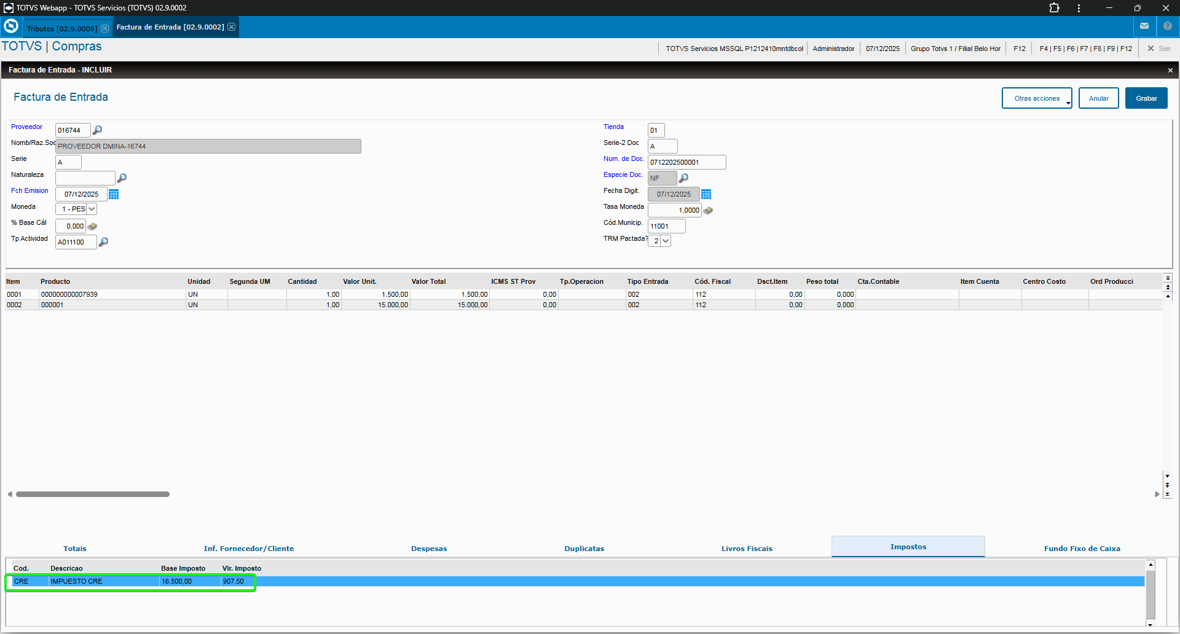Jump to first row in items grid
Screen dimensions: 1180x634
(1168, 278)
